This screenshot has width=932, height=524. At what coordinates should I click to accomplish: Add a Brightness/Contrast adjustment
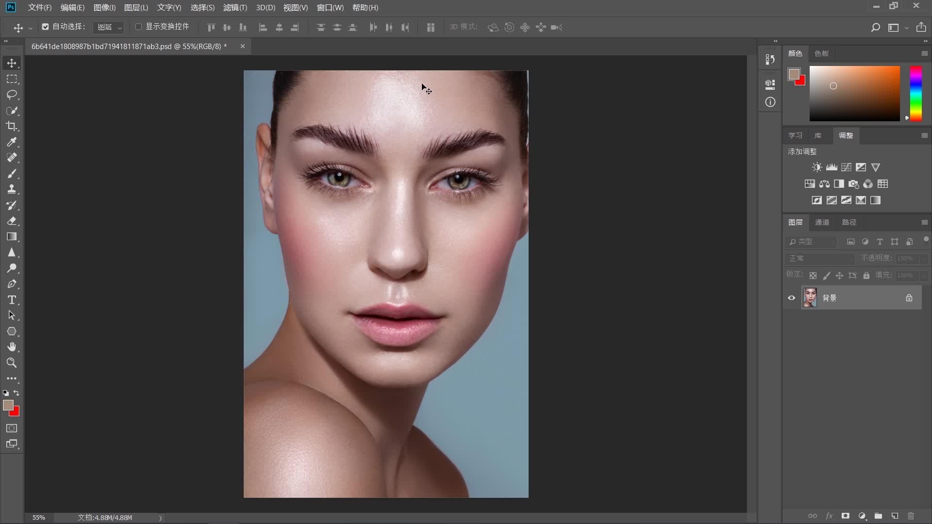[x=817, y=167]
